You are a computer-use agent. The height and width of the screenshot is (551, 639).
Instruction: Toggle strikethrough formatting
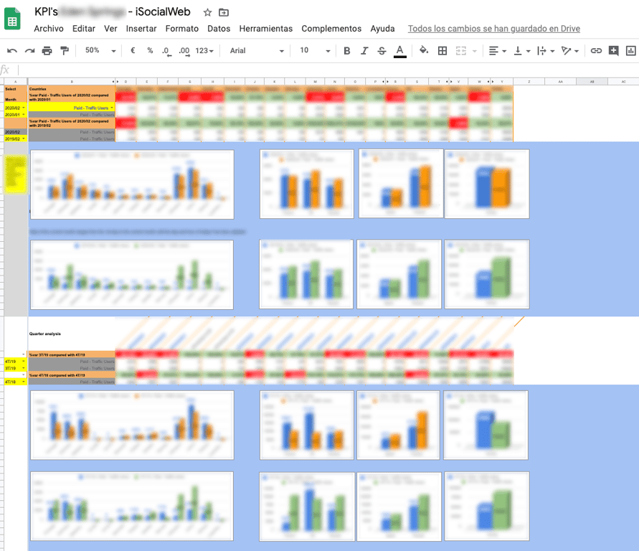[x=381, y=51]
